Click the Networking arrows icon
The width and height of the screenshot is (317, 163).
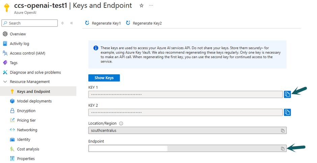click(12, 130)
